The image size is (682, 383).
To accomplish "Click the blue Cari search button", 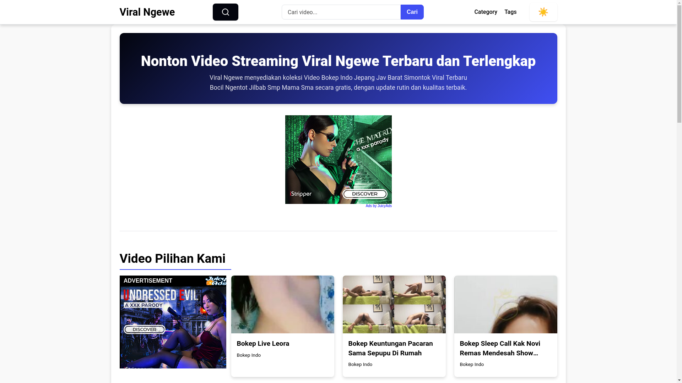I will 412,12.
